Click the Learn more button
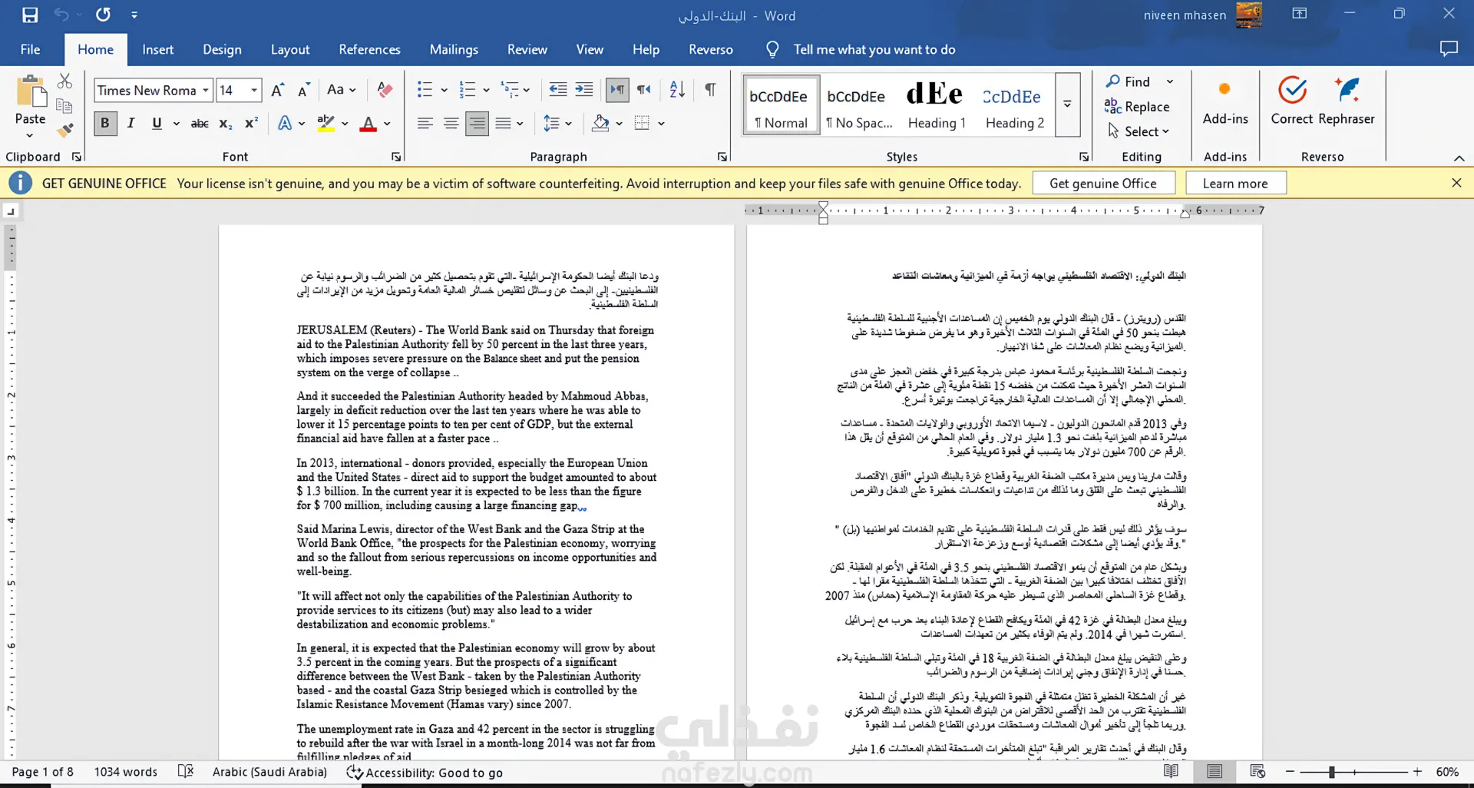Viewport: 1474px width, 788px height. pyautogui.click(x=1235, y=183)
